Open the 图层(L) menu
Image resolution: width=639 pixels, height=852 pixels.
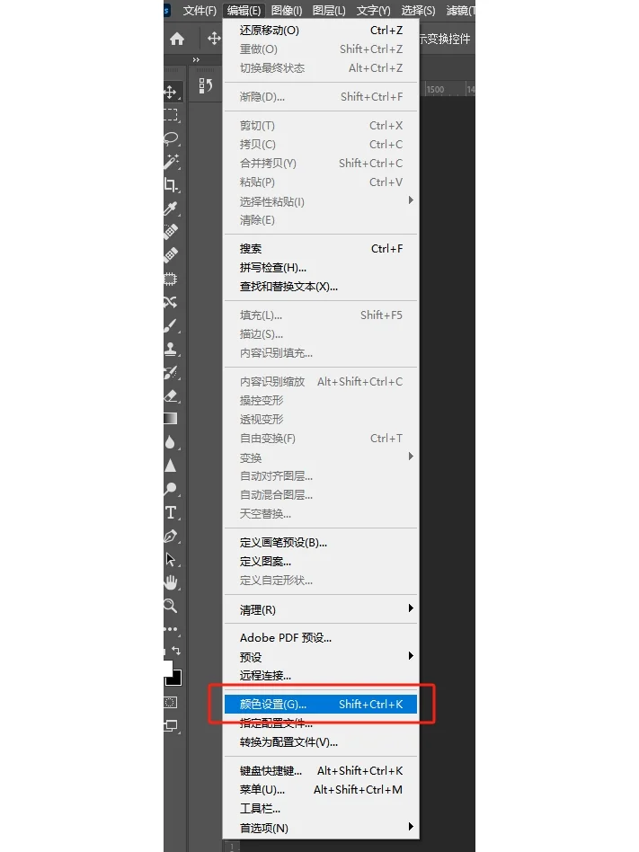pyautogui.click(x=329, y=10)
